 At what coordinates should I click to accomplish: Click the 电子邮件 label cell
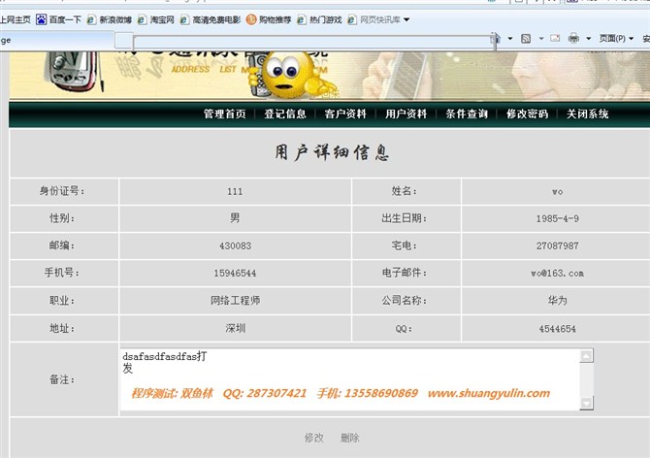click(406, 273)
